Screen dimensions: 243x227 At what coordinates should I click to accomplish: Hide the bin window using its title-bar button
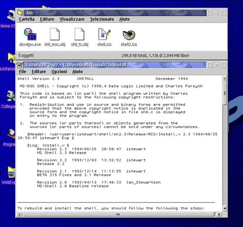[217, 13]
